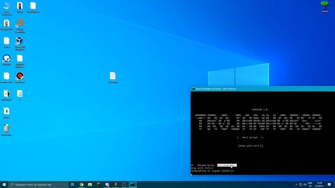Click the taskbar search box
The height and width of the screenshot is (188, 335).
click(38, 184)
